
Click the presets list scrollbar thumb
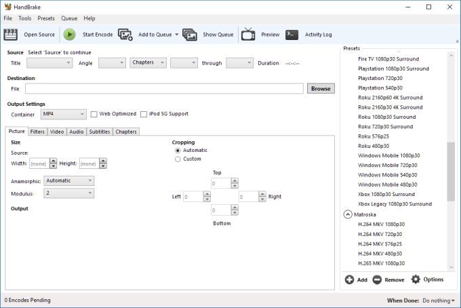451,172
